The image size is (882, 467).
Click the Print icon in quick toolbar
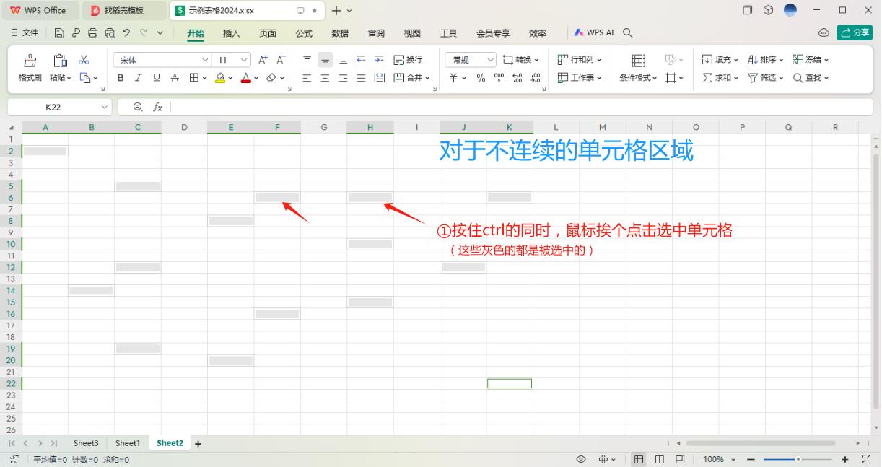92,33
